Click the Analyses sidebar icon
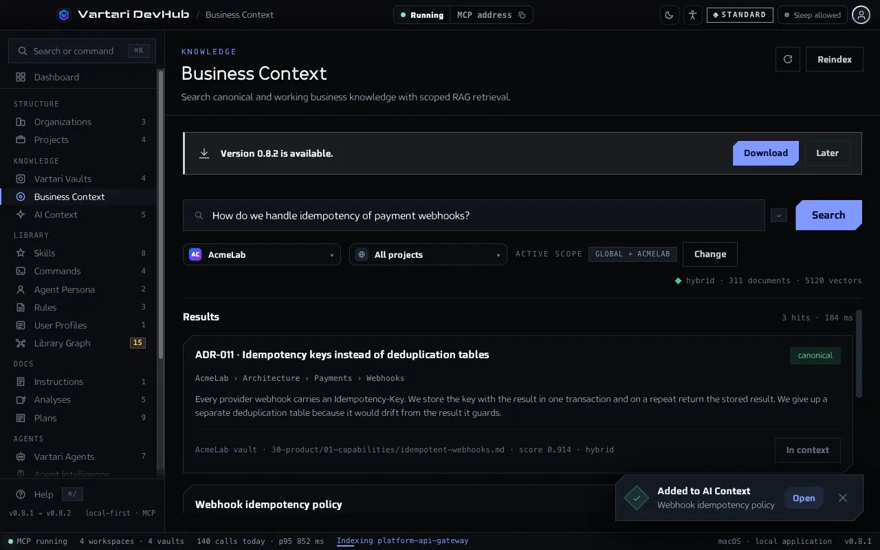Screen dimensions: 880x550 click(21, 399)
